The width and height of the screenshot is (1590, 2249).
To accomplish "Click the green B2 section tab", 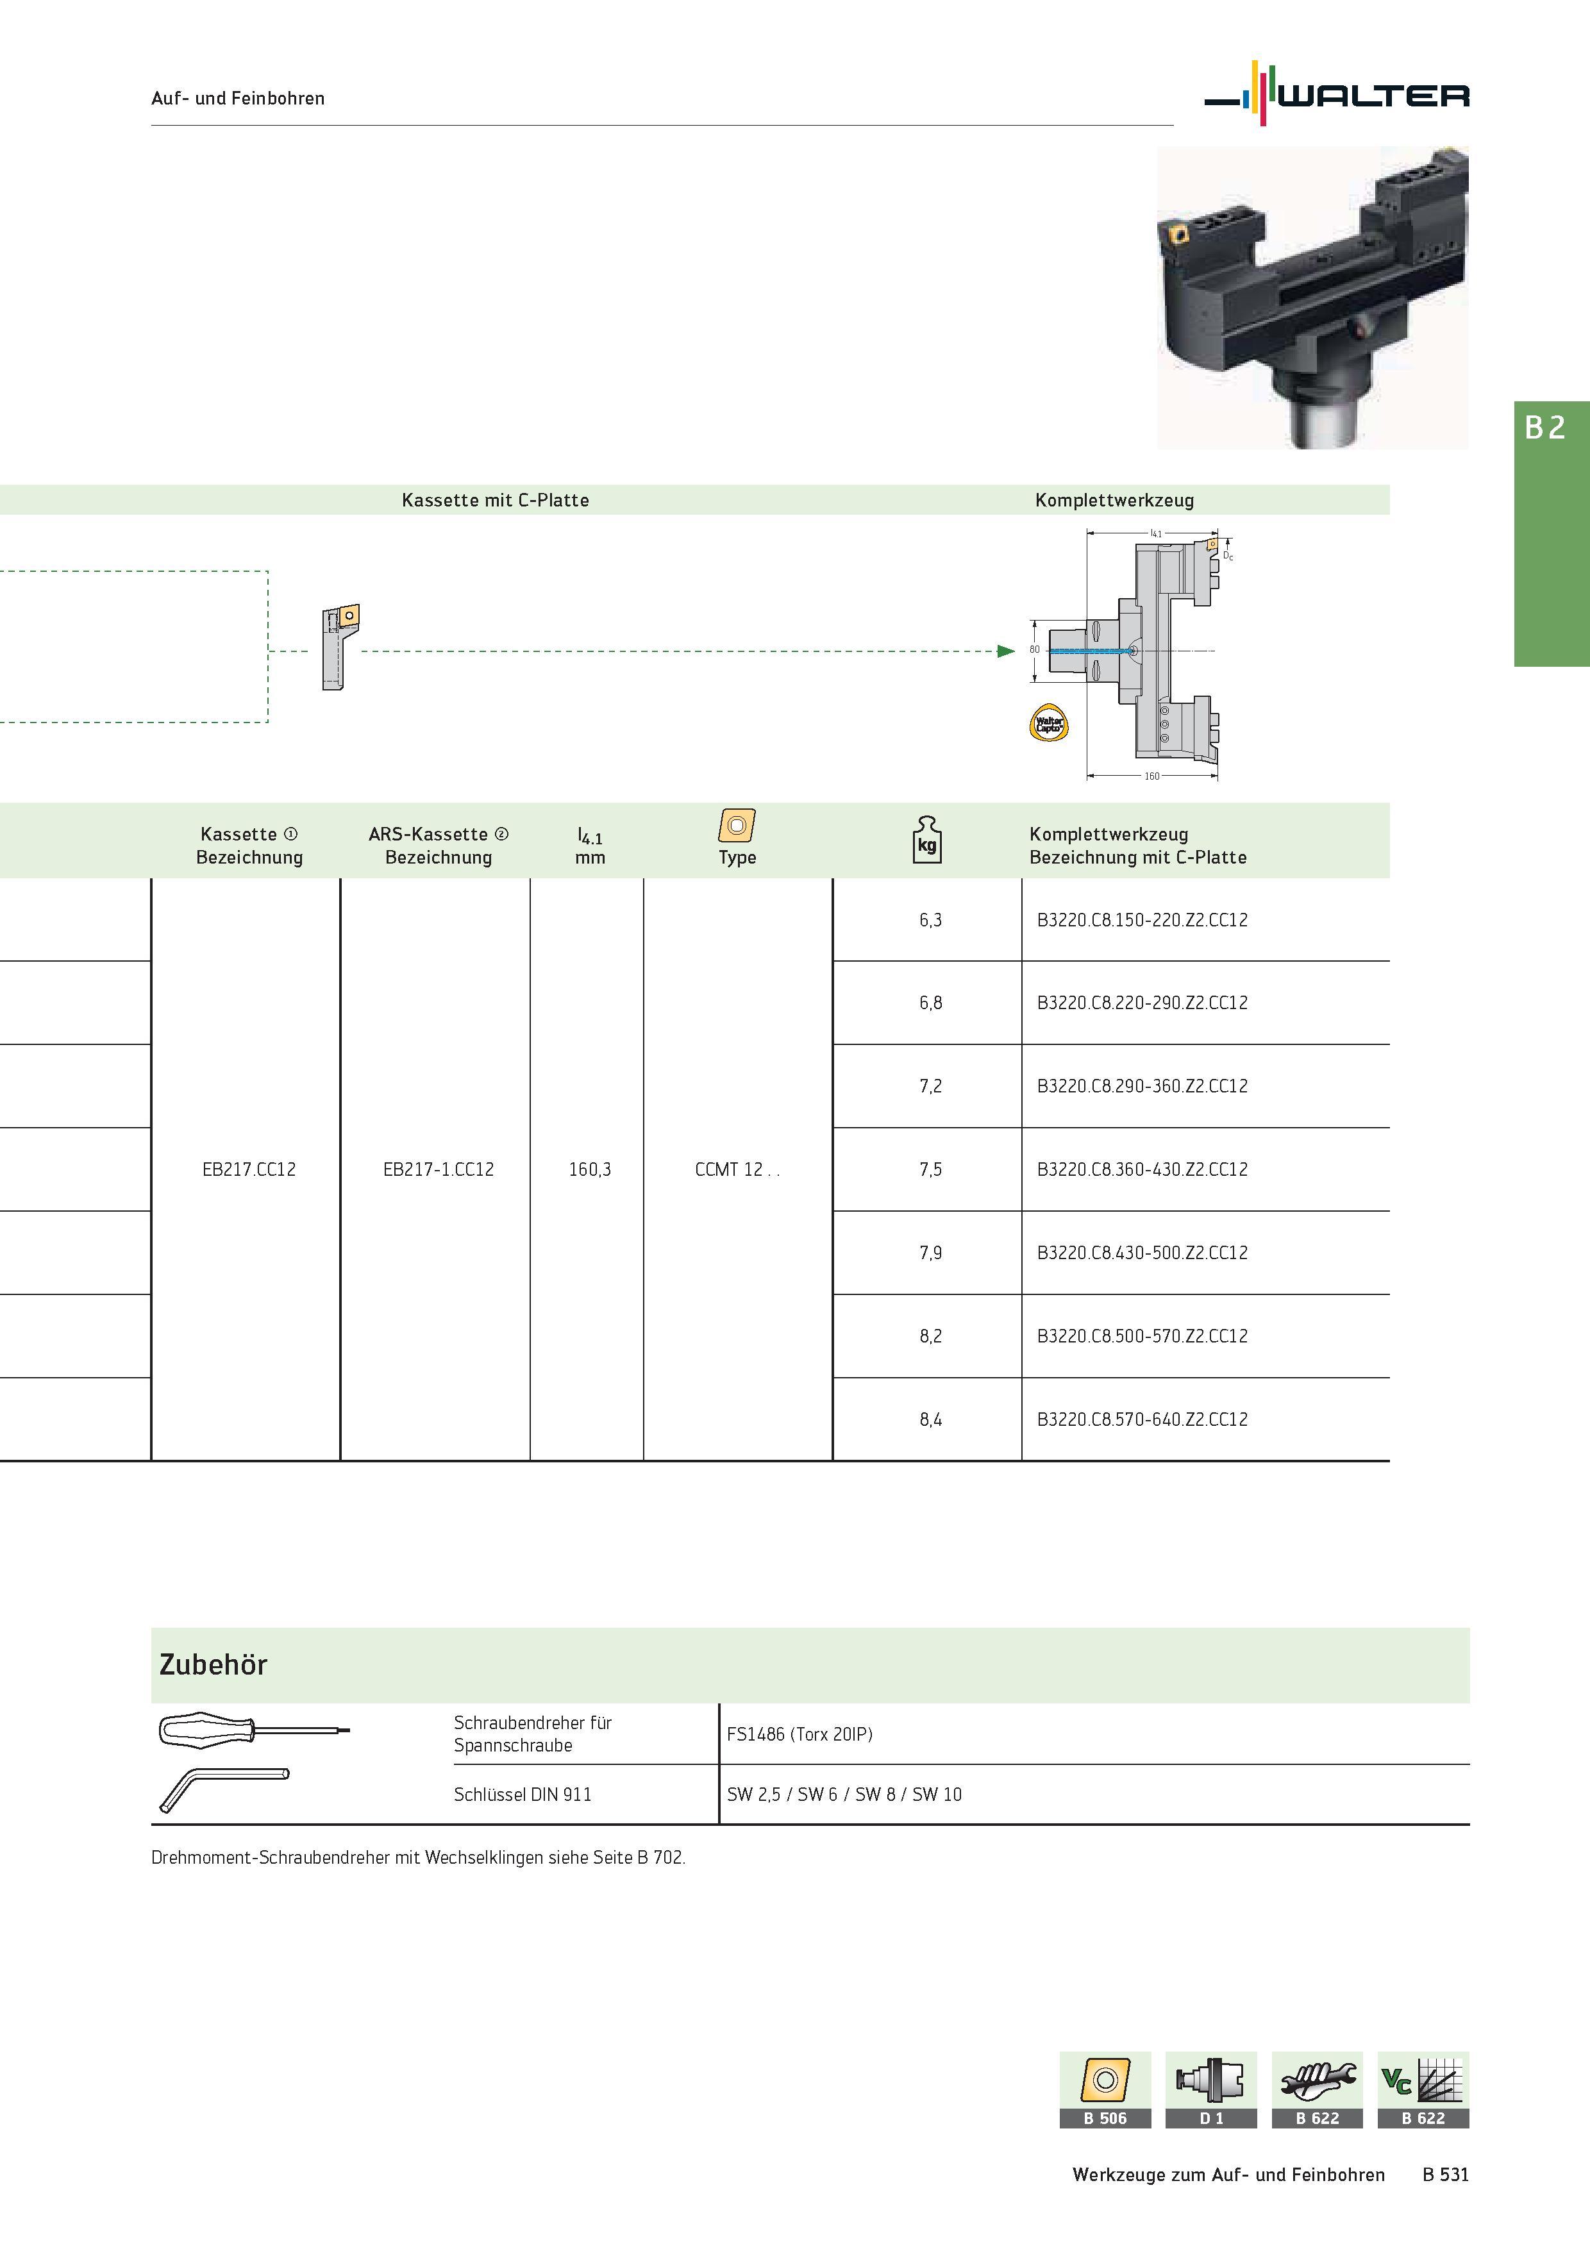I will pyautogui.click(x=1552, y=534).
